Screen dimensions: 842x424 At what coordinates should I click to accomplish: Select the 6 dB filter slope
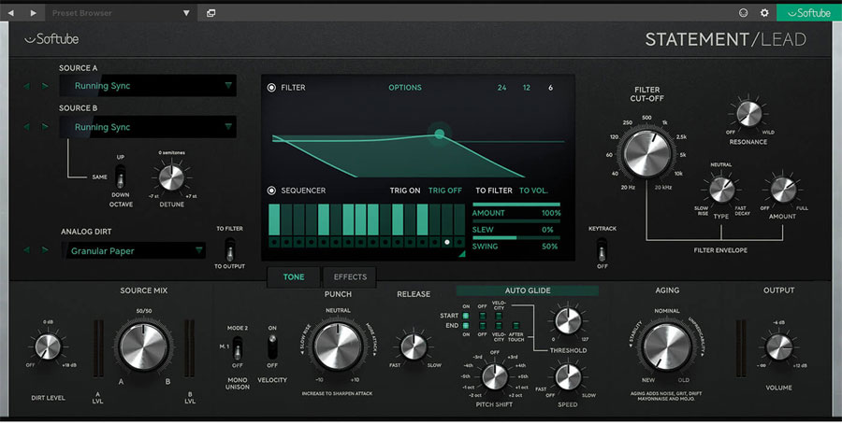tap(550, 88)
